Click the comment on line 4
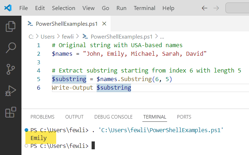This screenshot has width=249, height=155. [146, 70]
